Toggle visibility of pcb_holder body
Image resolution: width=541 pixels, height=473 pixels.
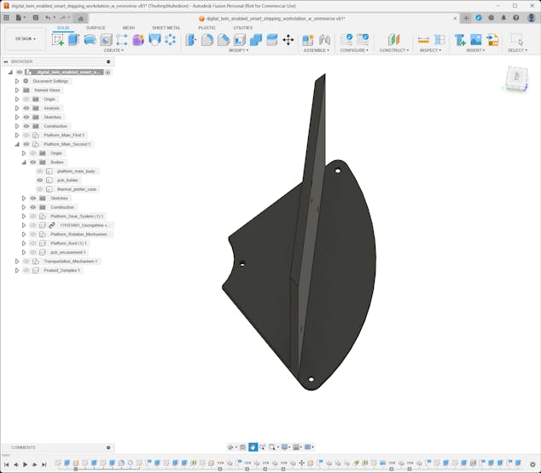coord(39,180)
